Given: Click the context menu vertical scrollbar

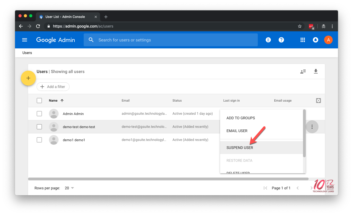Looking at the screenshot, I should pyautogui.click(x=304, y=133).
